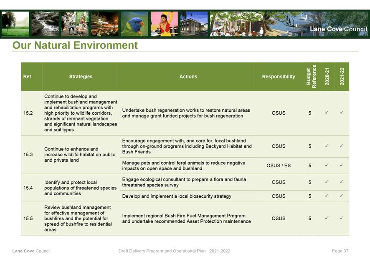Click the green misty park banner photo

coord(15,24)
